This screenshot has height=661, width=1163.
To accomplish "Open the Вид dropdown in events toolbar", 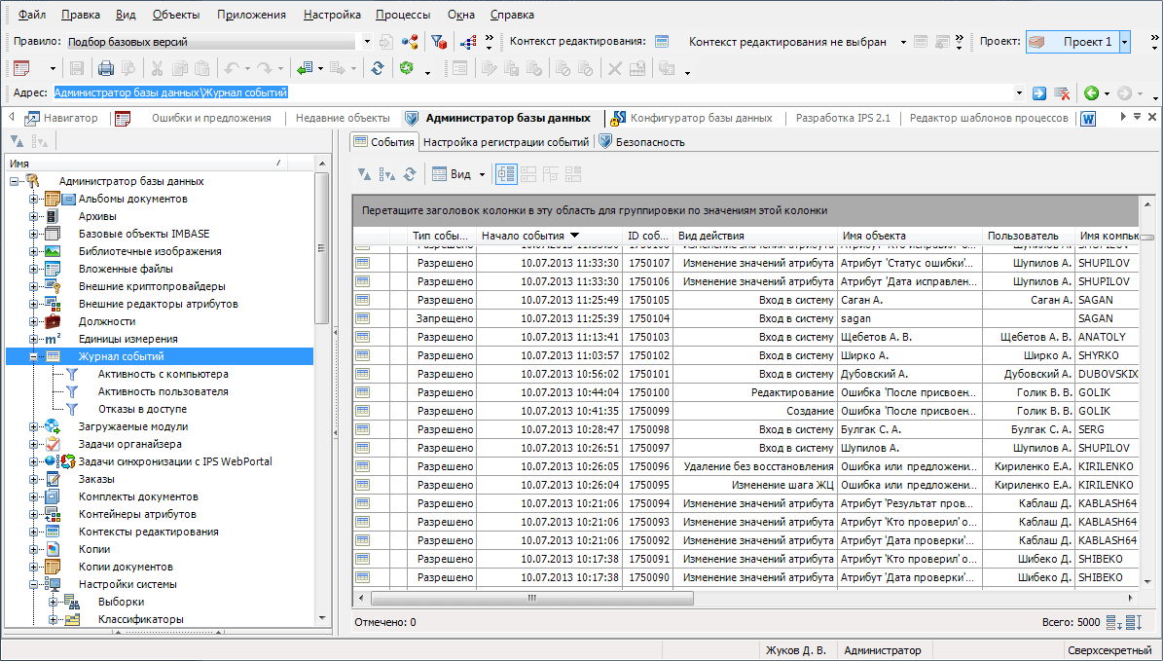I will 481,174.
